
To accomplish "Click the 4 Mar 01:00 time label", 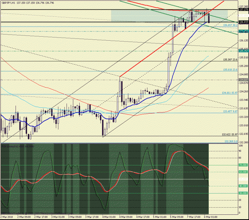I will tap(109, 217).
